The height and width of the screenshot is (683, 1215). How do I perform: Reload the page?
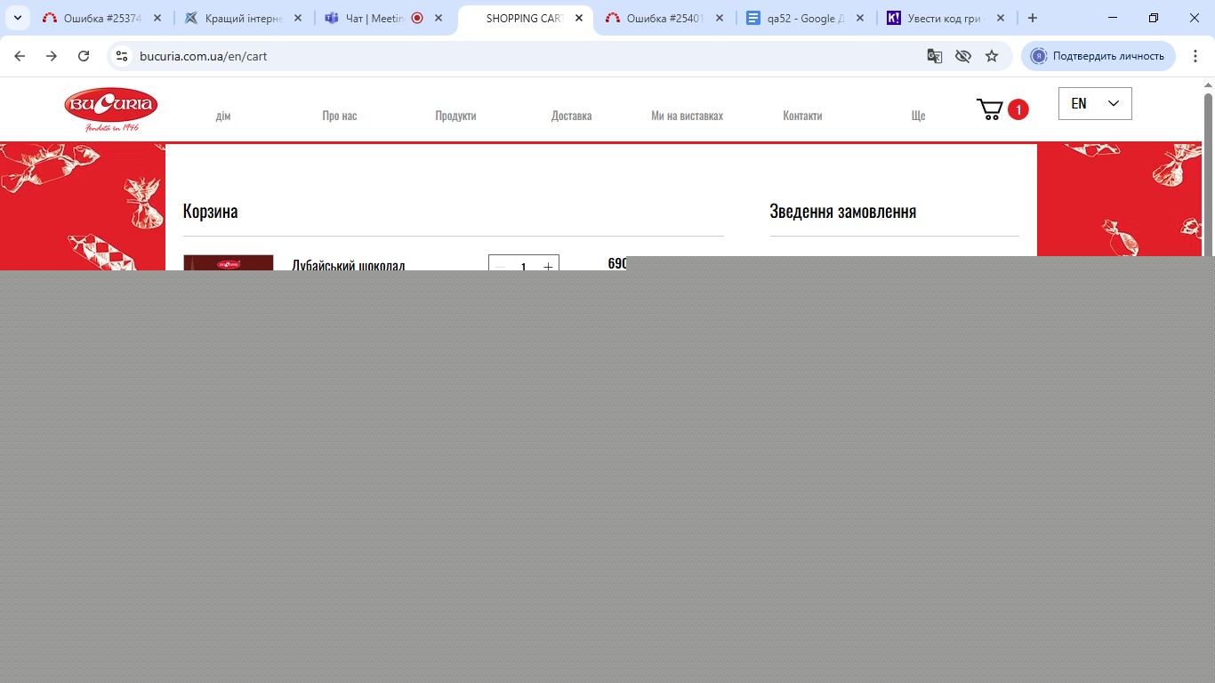84,56
